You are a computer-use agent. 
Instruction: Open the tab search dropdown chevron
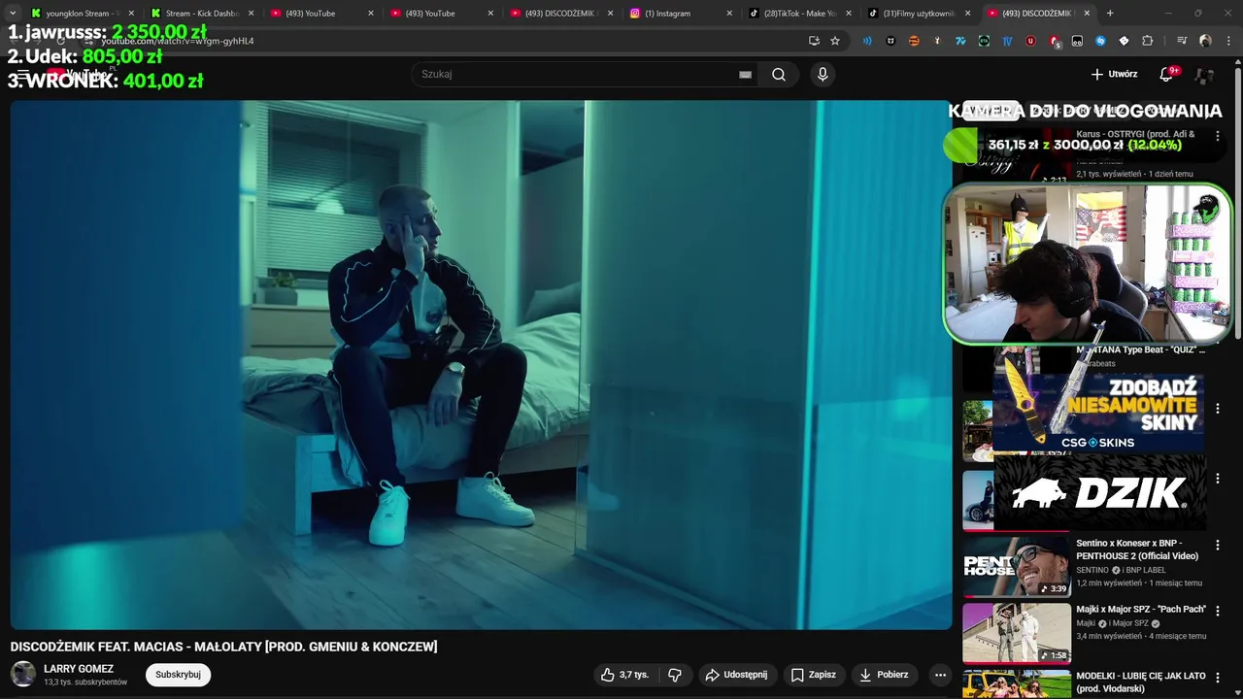coord(13,13)
